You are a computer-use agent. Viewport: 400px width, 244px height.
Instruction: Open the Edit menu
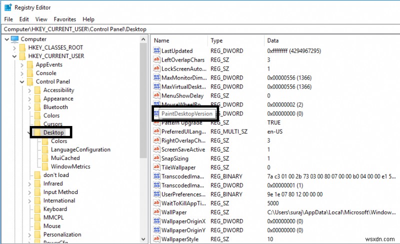(24, 19)
